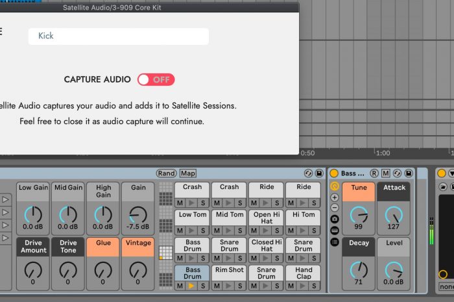Click the pad overview grid beside Crash pads
Image resolution: width=454 pixels, height=302 pixels.
point(166,236)
